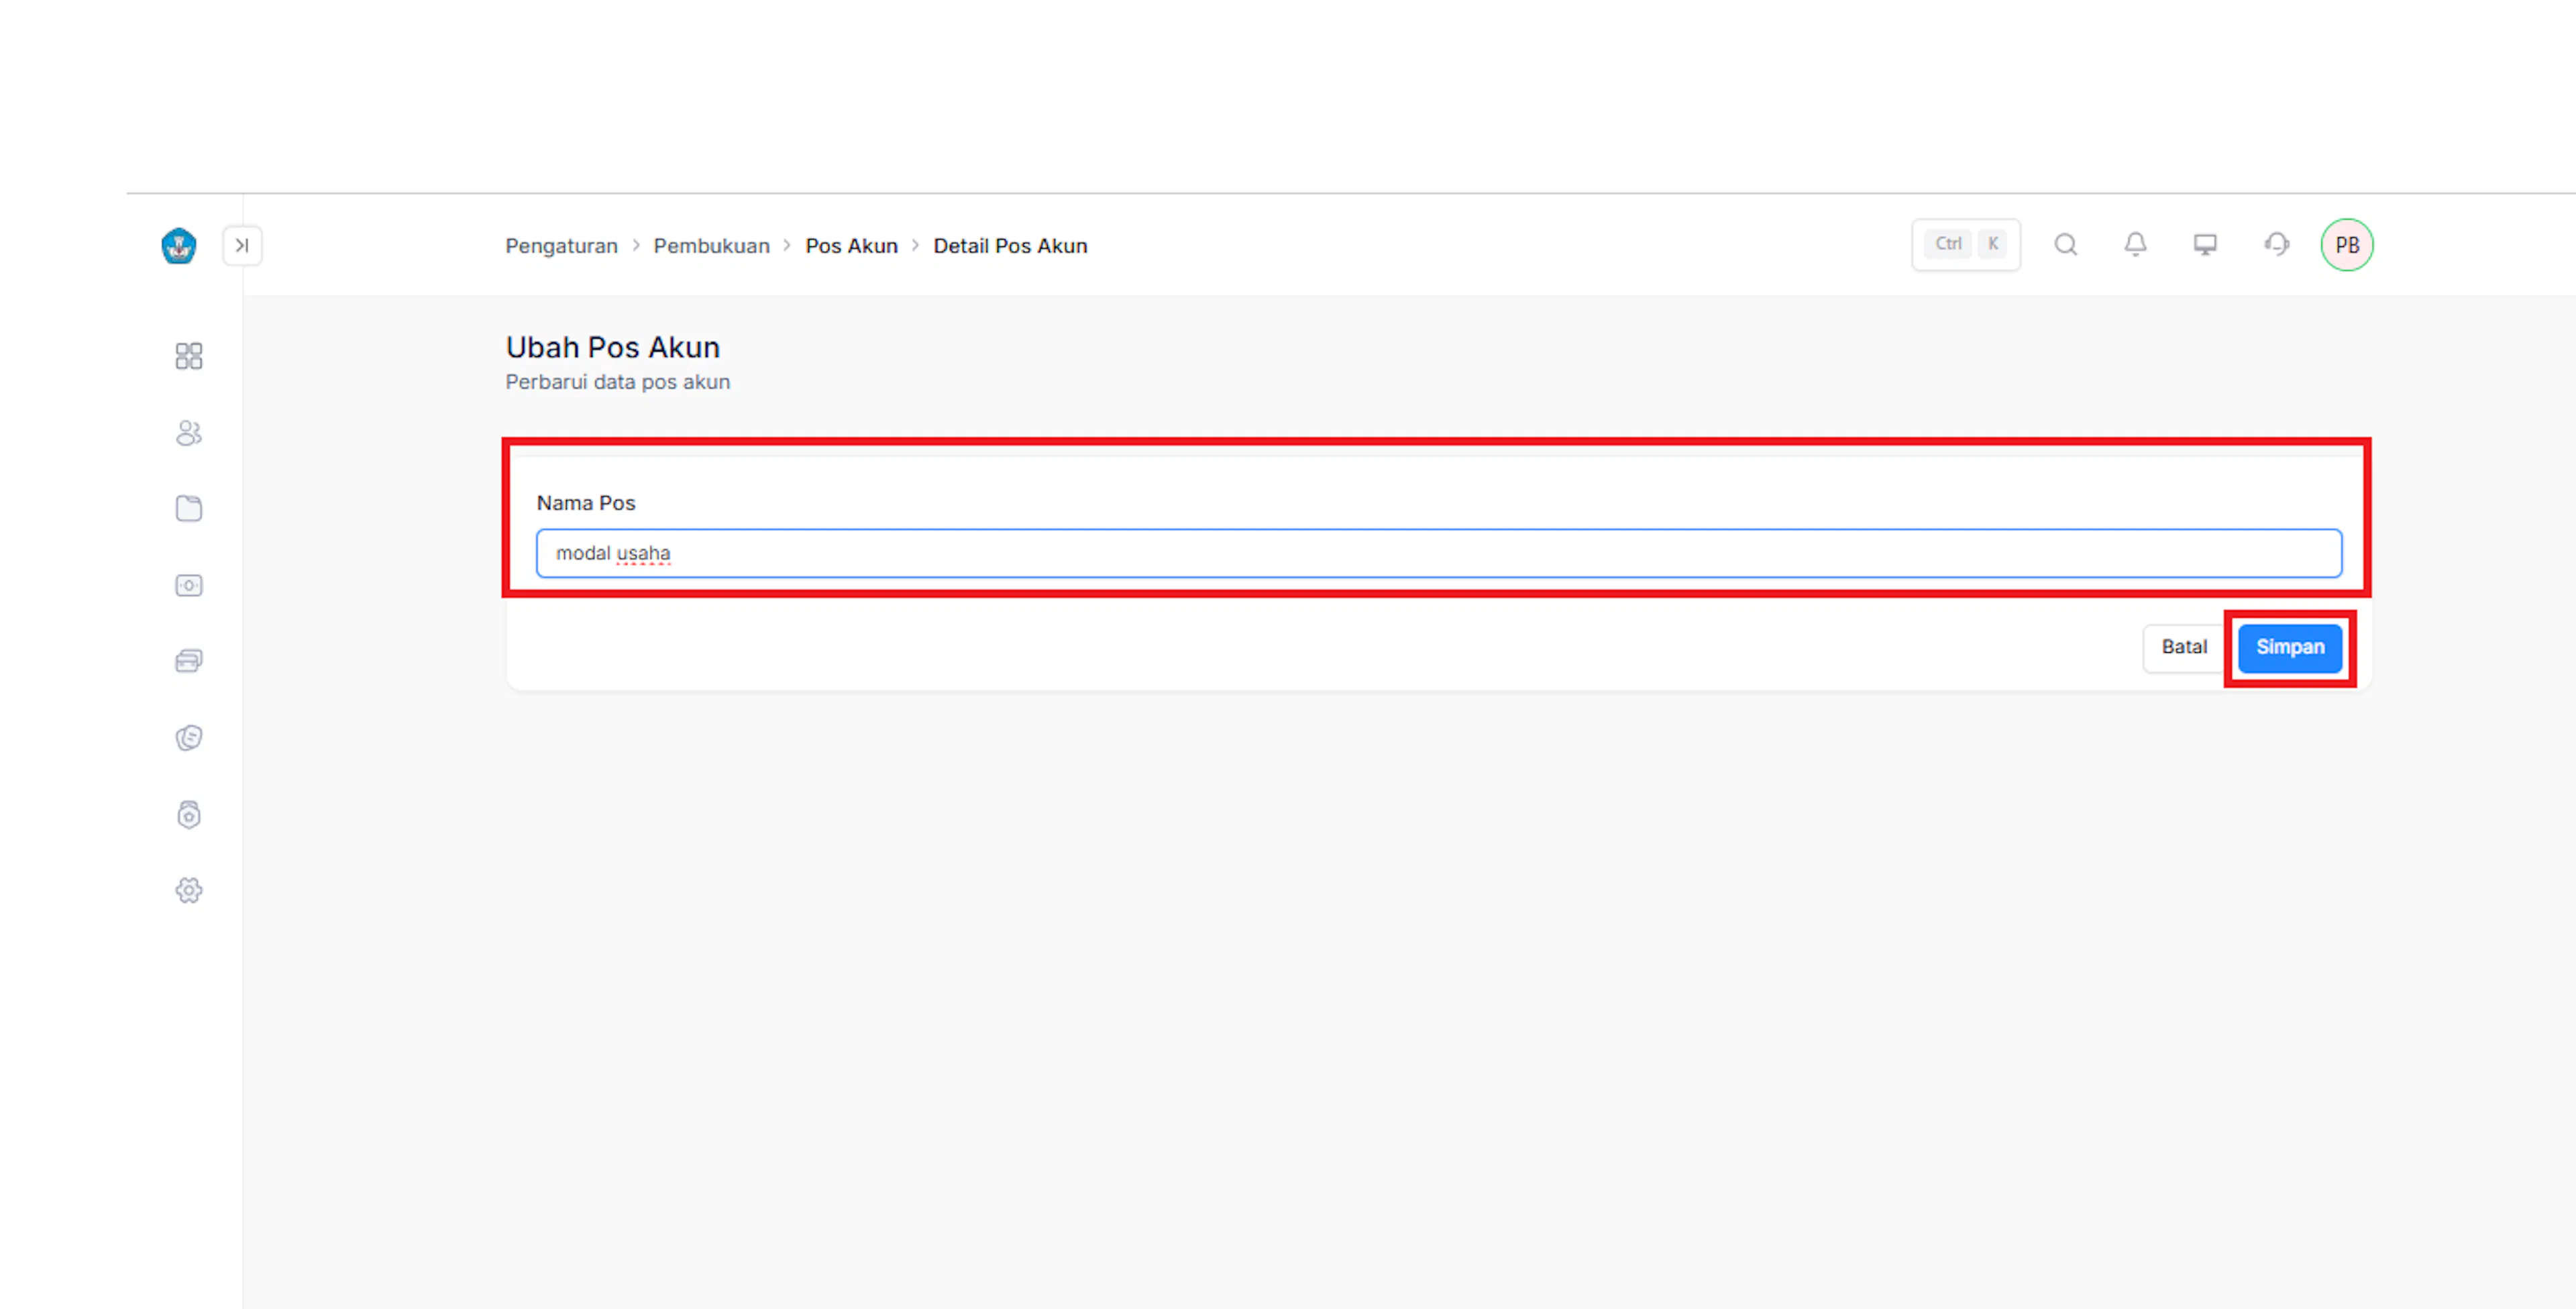Open the folder icon in the sidebar
The width and height of the screenshot is (2576, 1309).
[x=189, y=509]
